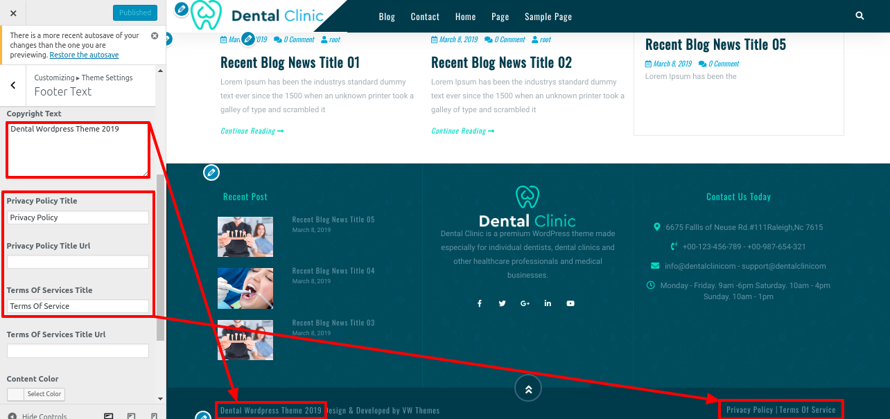Focus the Privacy Policy Title field
Image resolution: width=890 pixels, height=419 pixels.
click(78, 217)
